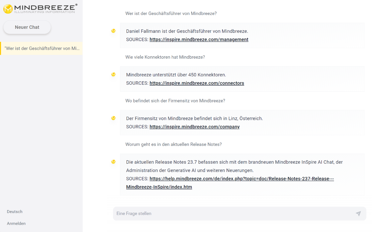Image resolution: width=391 pixels, height=232 pixels.
Task: Open the inspire.mindbreeze.com/connectors source link
Action: [x=197, y=83]
